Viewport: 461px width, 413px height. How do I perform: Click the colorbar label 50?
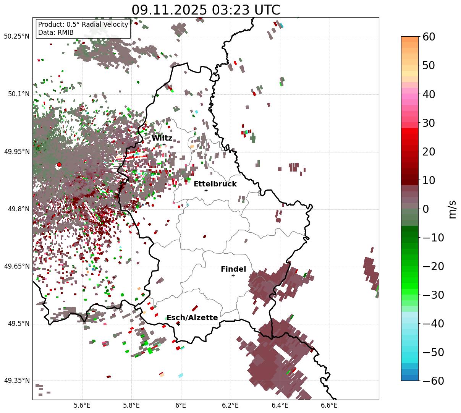tap(429, 65)
